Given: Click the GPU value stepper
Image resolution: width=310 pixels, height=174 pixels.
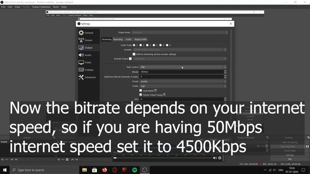Looking at the screenshot, I should 225,99.
